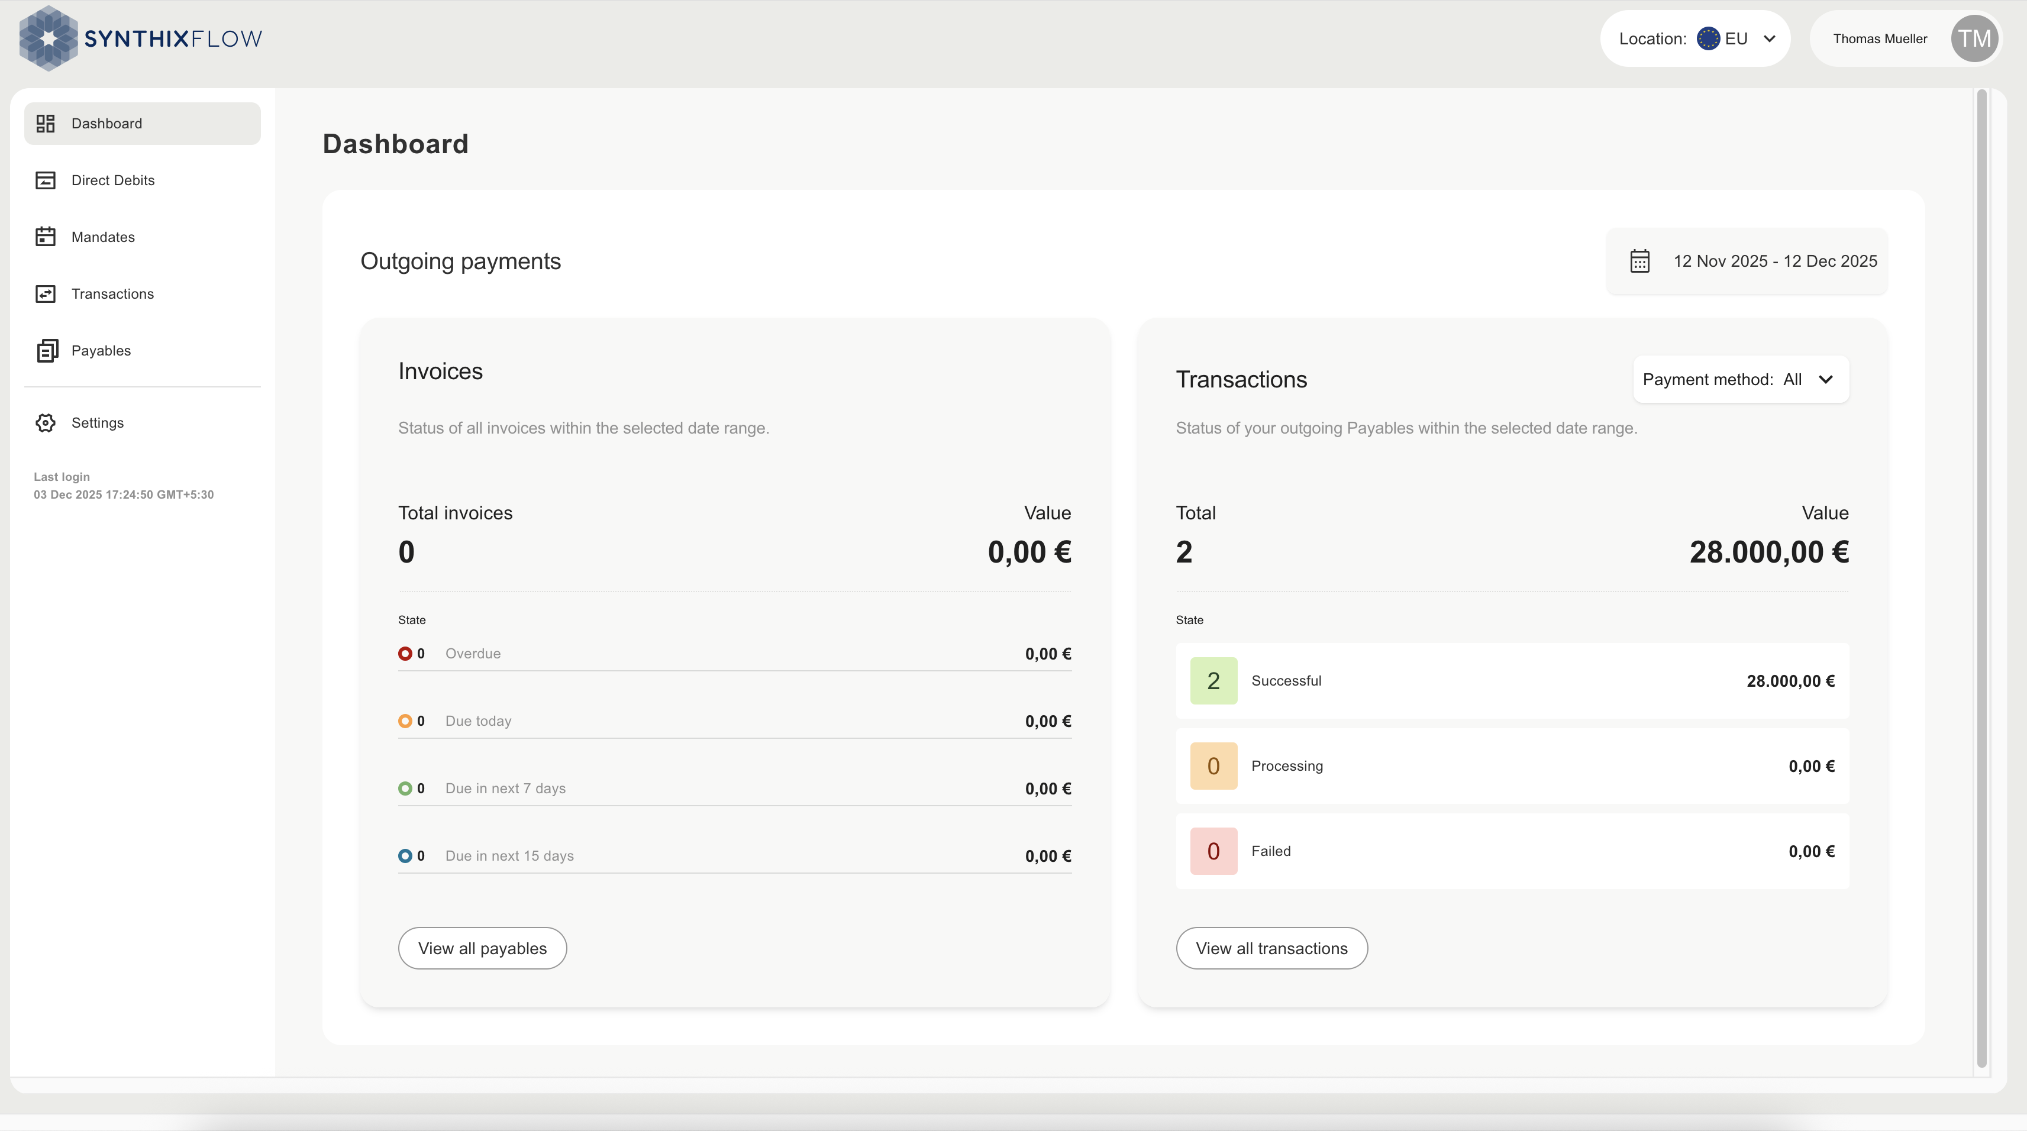The image size is (2027, 1131).
Task: Click View all payables button
Action: point(482,949)
